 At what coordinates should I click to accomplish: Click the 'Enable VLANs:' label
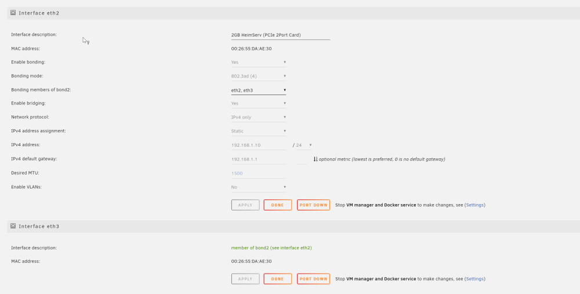tap(26, 187)
